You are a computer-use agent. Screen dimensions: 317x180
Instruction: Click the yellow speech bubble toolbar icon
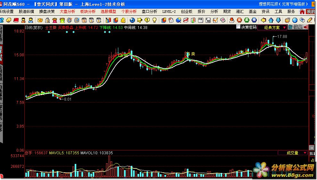pyautogui.click(x=8, y=20)
